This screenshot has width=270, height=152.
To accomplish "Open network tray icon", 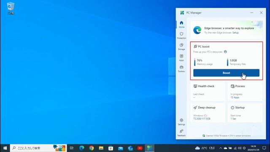I will click(235, 148).
